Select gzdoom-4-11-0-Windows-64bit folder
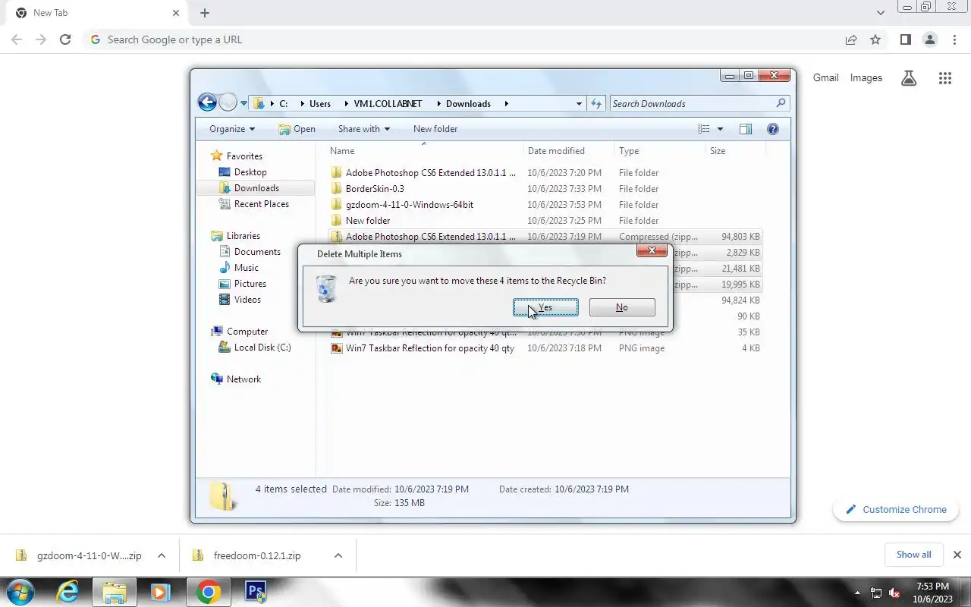Screen dimensions: 971x607 click(x=410, y=205)
